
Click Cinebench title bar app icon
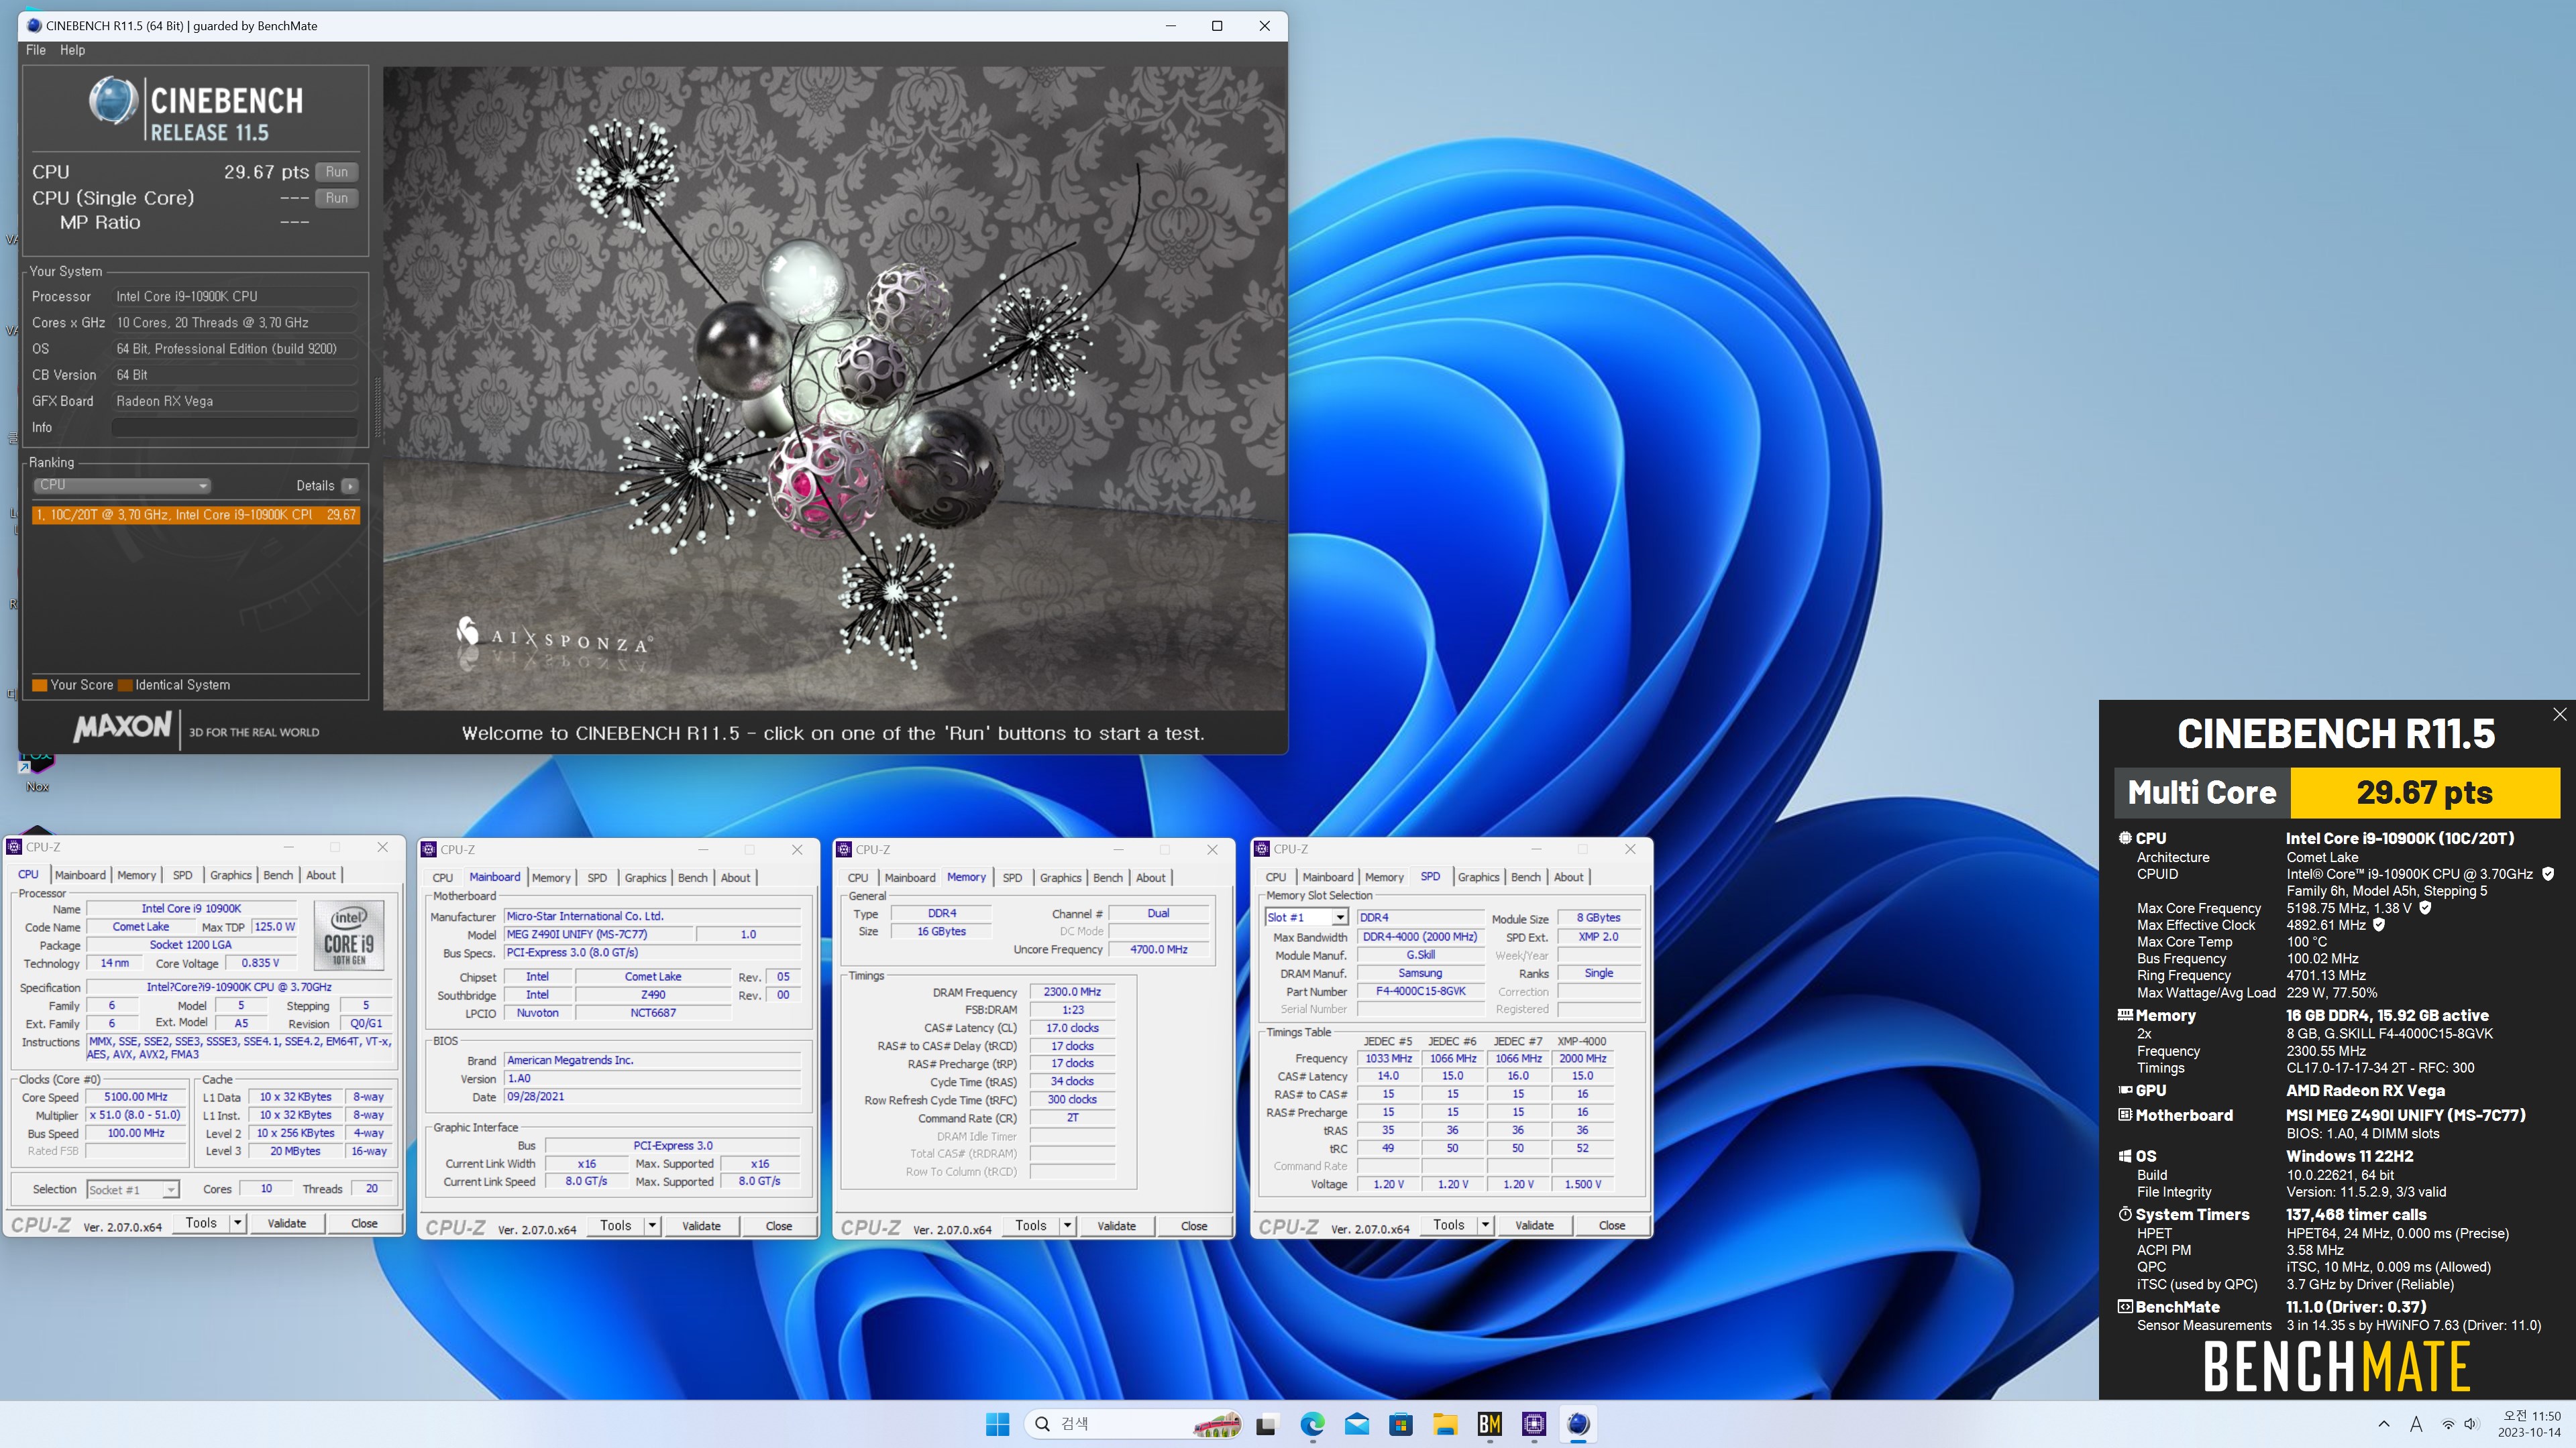35,26
